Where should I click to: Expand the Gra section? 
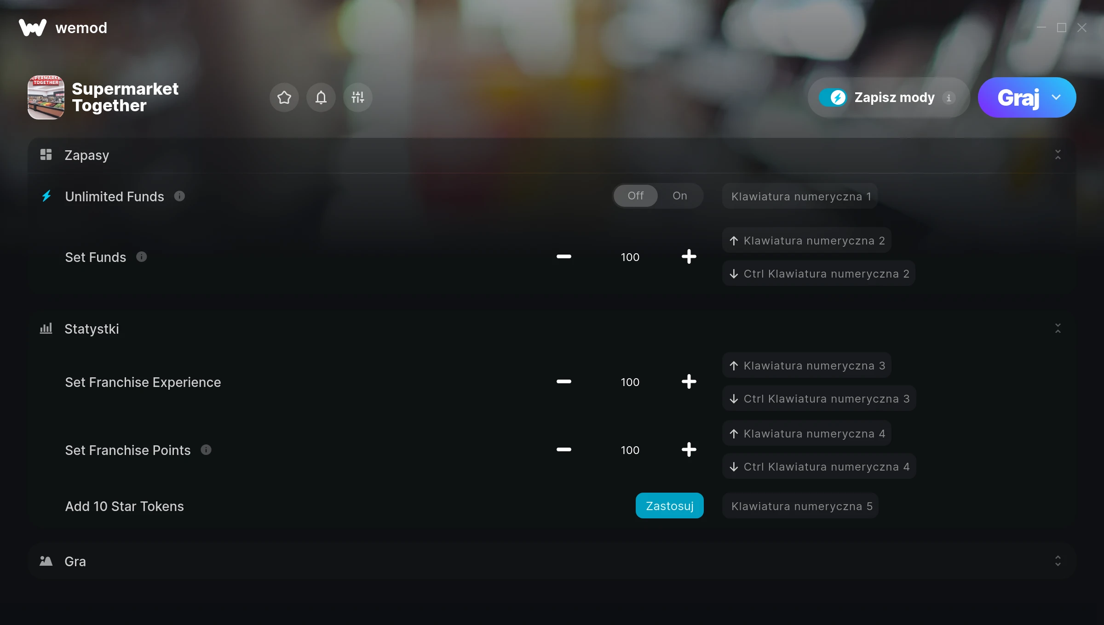pos(1058,561)
